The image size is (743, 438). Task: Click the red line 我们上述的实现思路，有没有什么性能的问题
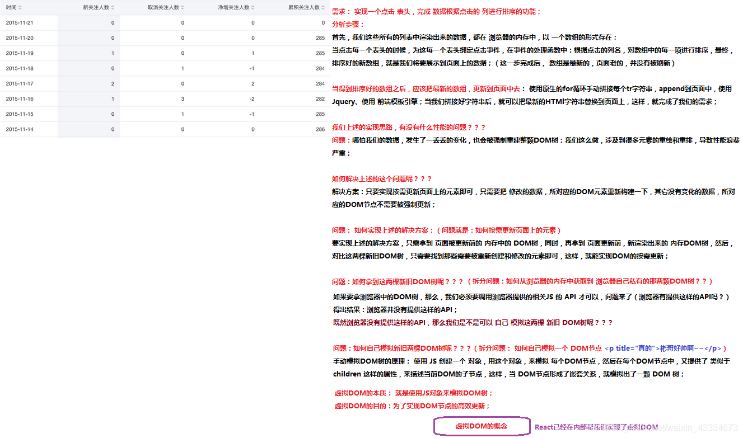(x=409, y=128)
